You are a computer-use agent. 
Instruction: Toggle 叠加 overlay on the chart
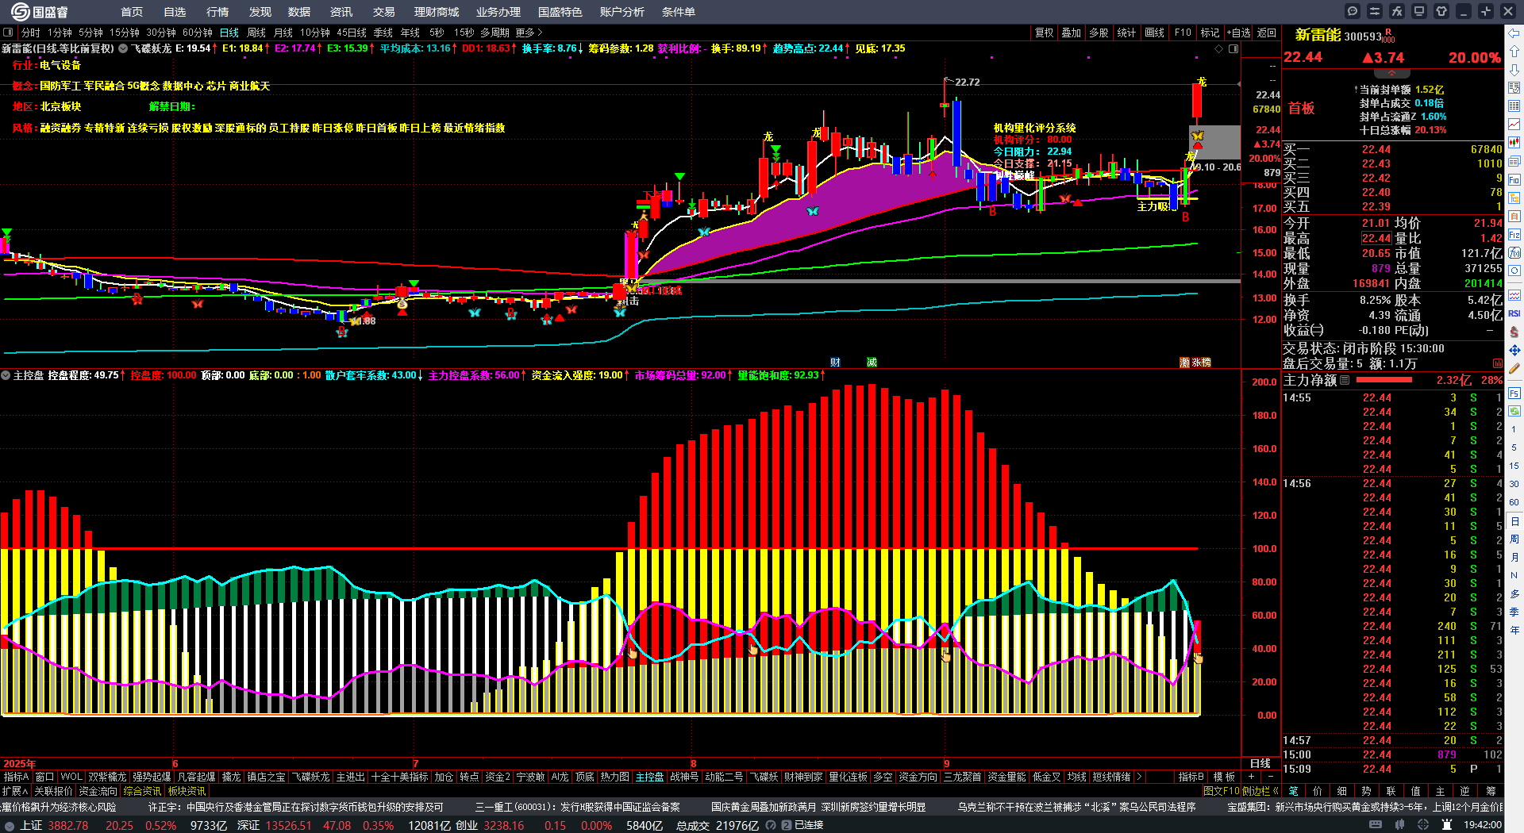1072,33
